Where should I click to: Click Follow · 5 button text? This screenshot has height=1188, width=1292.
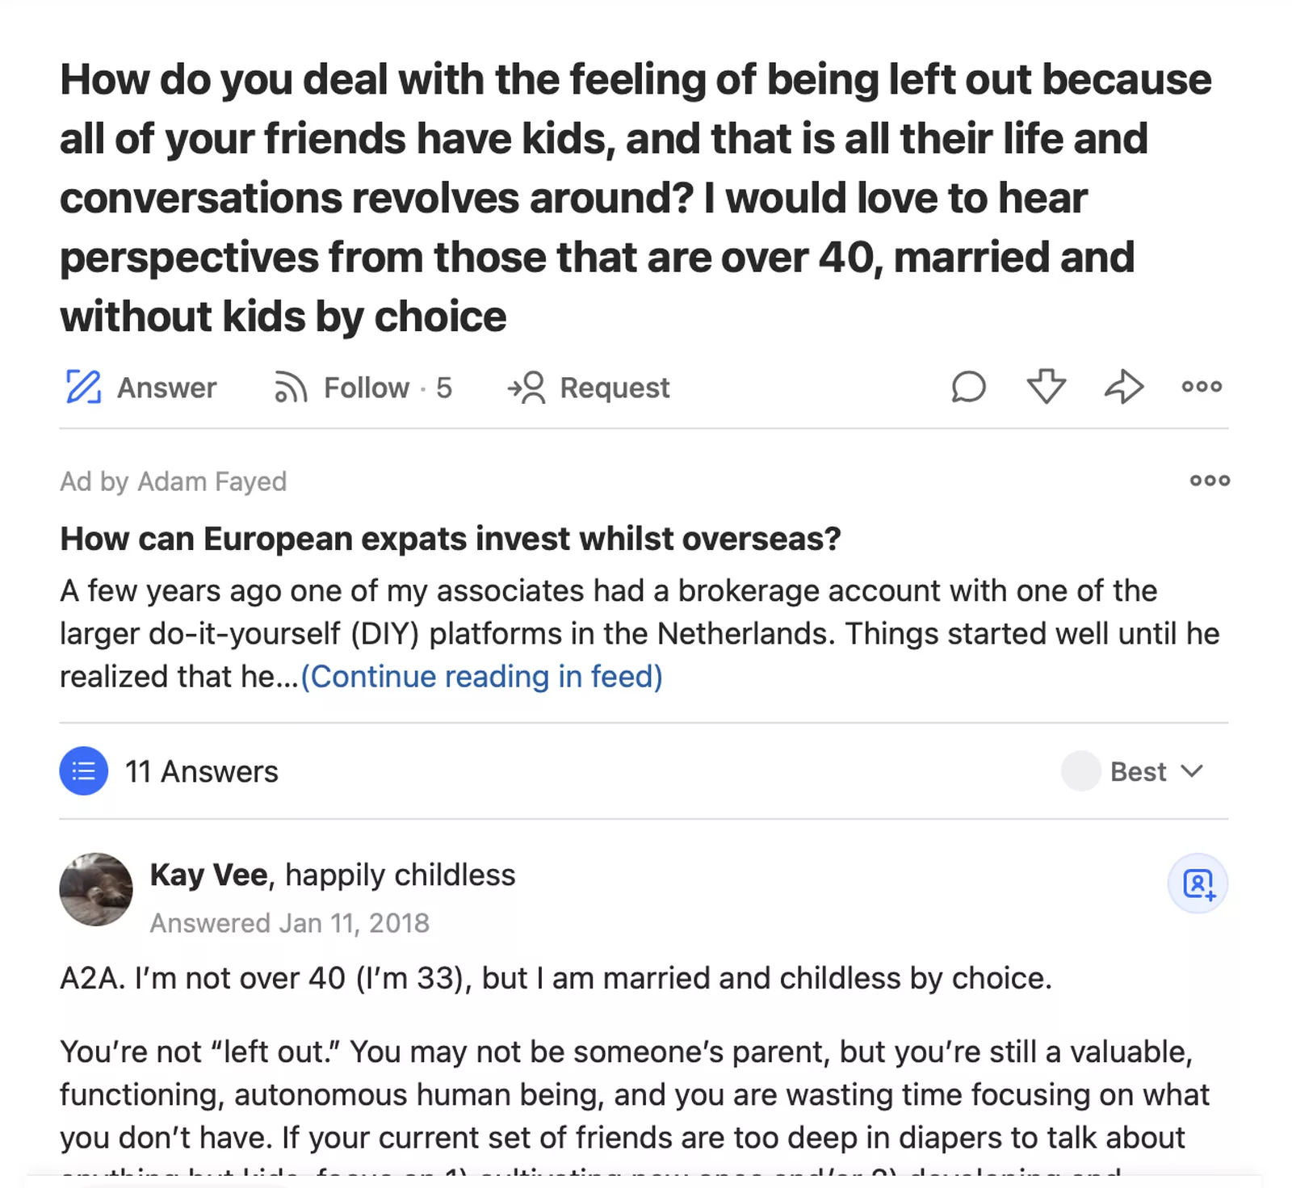[388, 388]
